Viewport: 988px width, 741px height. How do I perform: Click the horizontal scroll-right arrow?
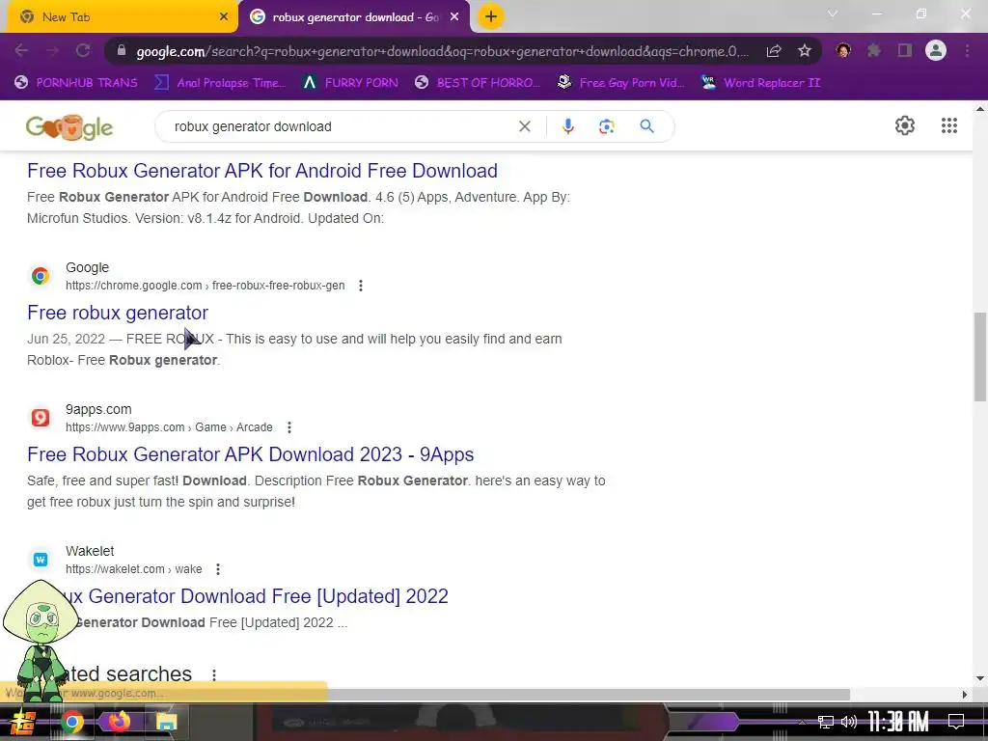[965, 695]
